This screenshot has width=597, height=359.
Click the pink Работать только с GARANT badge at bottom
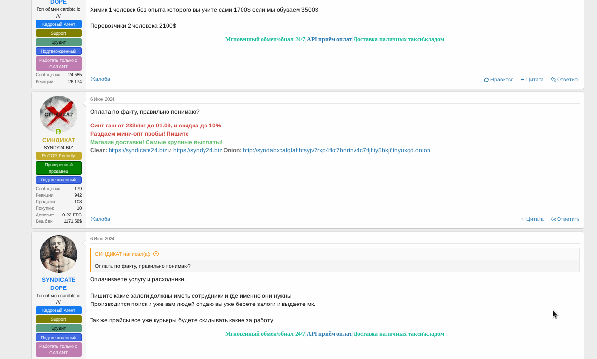[58, 349]
